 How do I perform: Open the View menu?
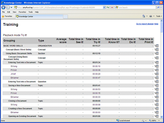coord(14,12)
